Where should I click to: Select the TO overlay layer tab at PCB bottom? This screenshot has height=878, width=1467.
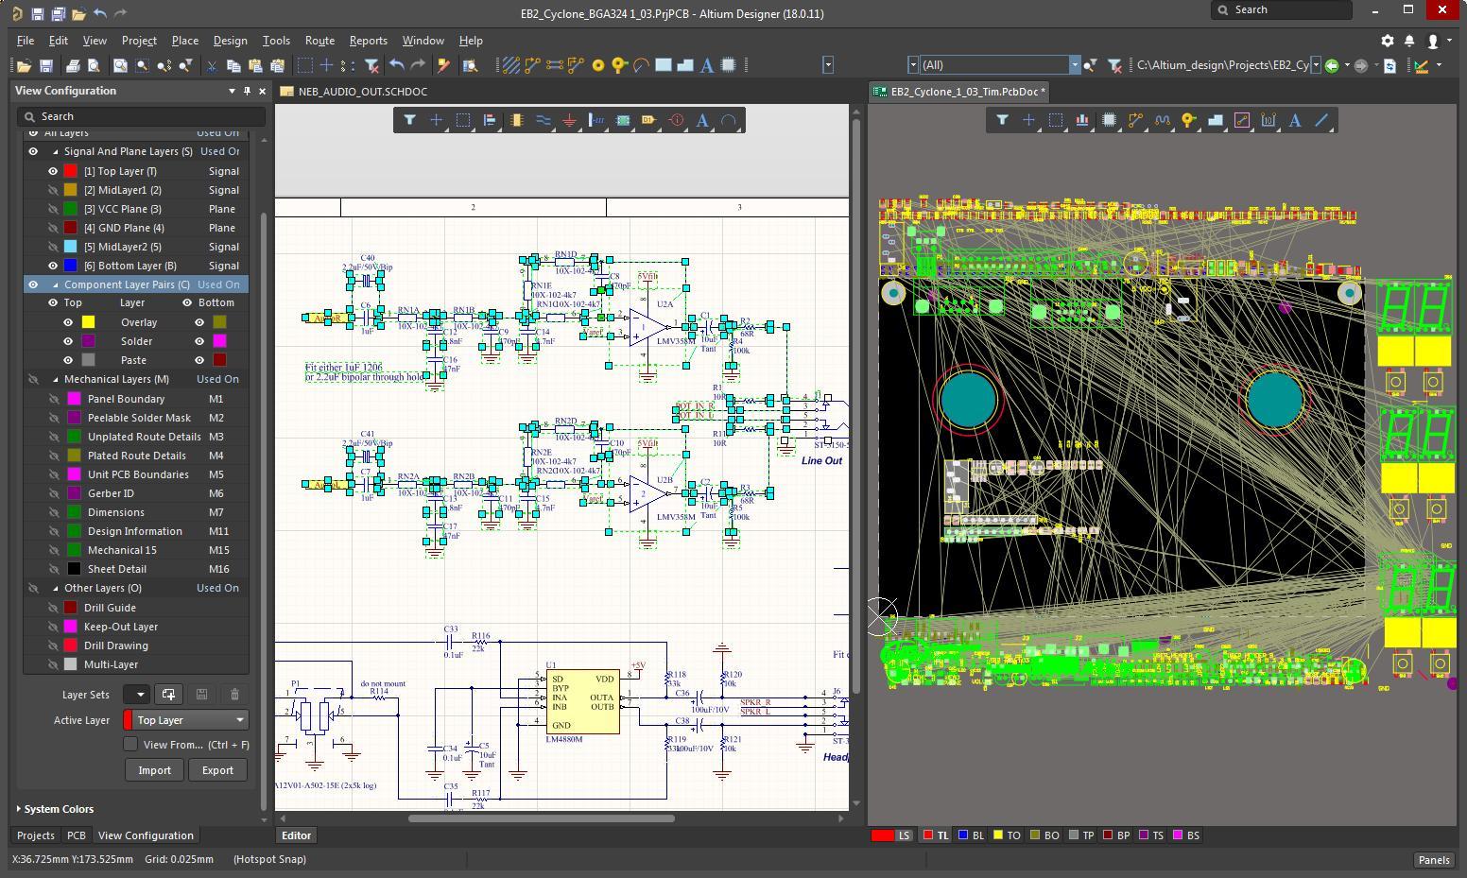[1007, 835]
